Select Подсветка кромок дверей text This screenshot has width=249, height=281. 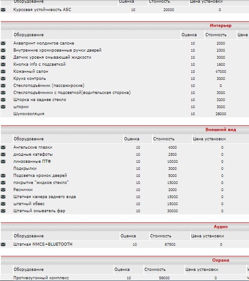click(x=40, y=176)
